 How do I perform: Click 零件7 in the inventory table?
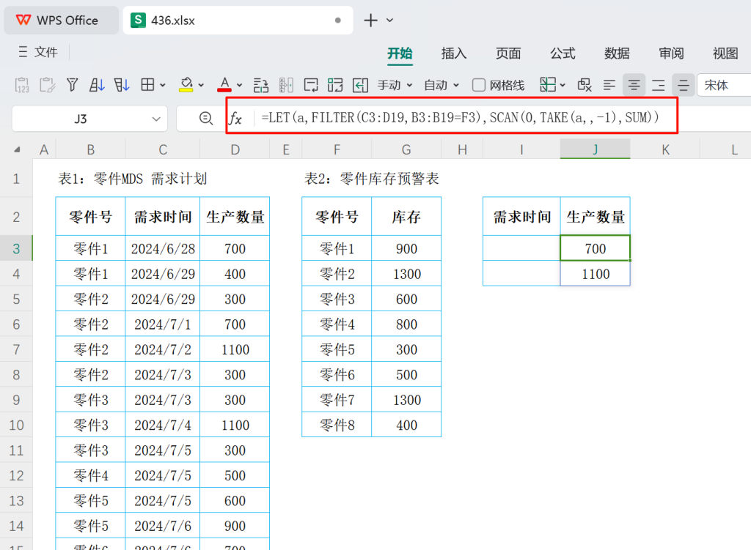[x=337, y=400]
